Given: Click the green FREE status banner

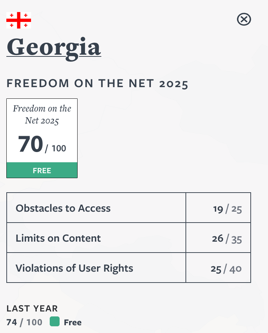Looking at the screenshot, I should coord(42,170).
